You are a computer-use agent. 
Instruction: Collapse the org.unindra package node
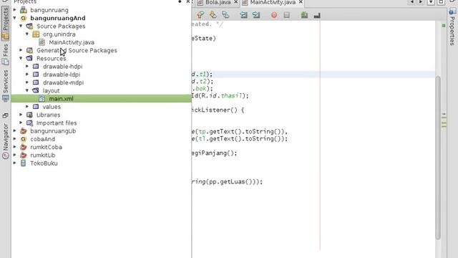[27, 34]
